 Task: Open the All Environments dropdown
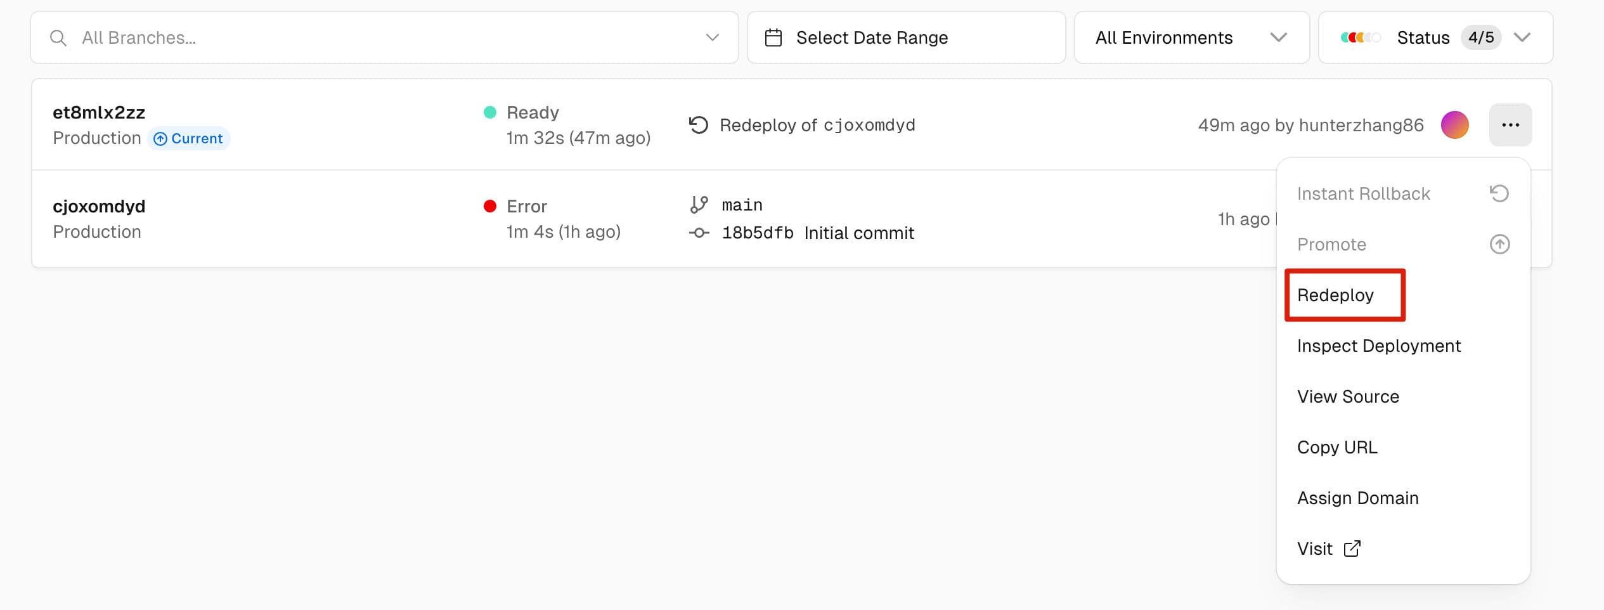pyautogui.click(x=1191, y=38)
